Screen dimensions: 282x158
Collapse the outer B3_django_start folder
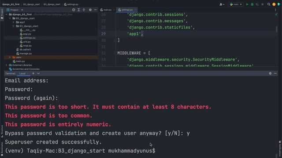click(10, 18)
